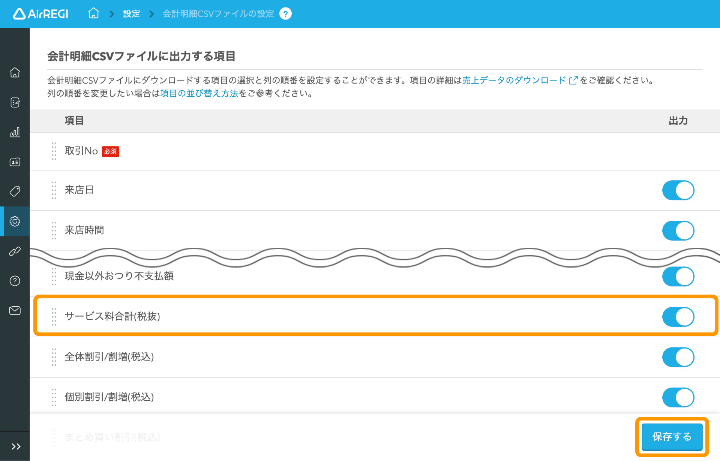720x461 pixels.
Task: Click the サービス料合計(税抜) label
Action: (x=112, y=316)
